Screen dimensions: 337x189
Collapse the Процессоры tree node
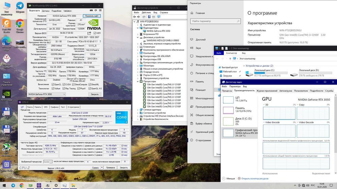(138, 81)
